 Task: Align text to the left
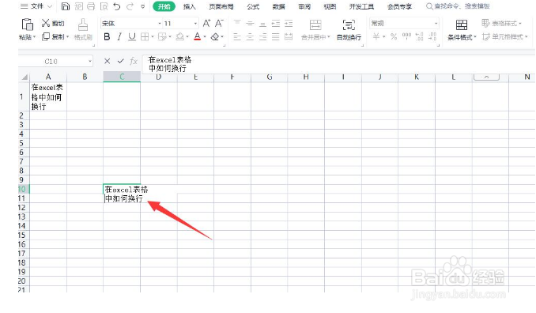(x=237, y=36)
